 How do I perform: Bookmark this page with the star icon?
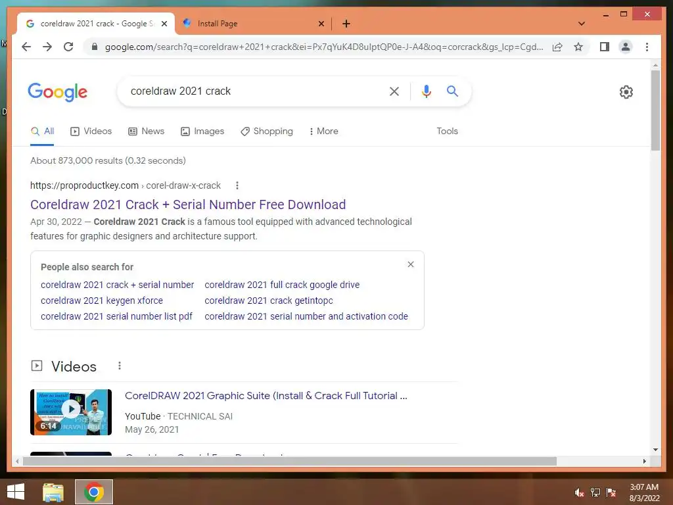578,47
